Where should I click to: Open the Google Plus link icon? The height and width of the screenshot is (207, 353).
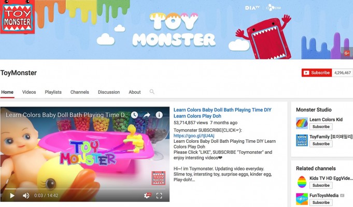[x=347, y=53]
